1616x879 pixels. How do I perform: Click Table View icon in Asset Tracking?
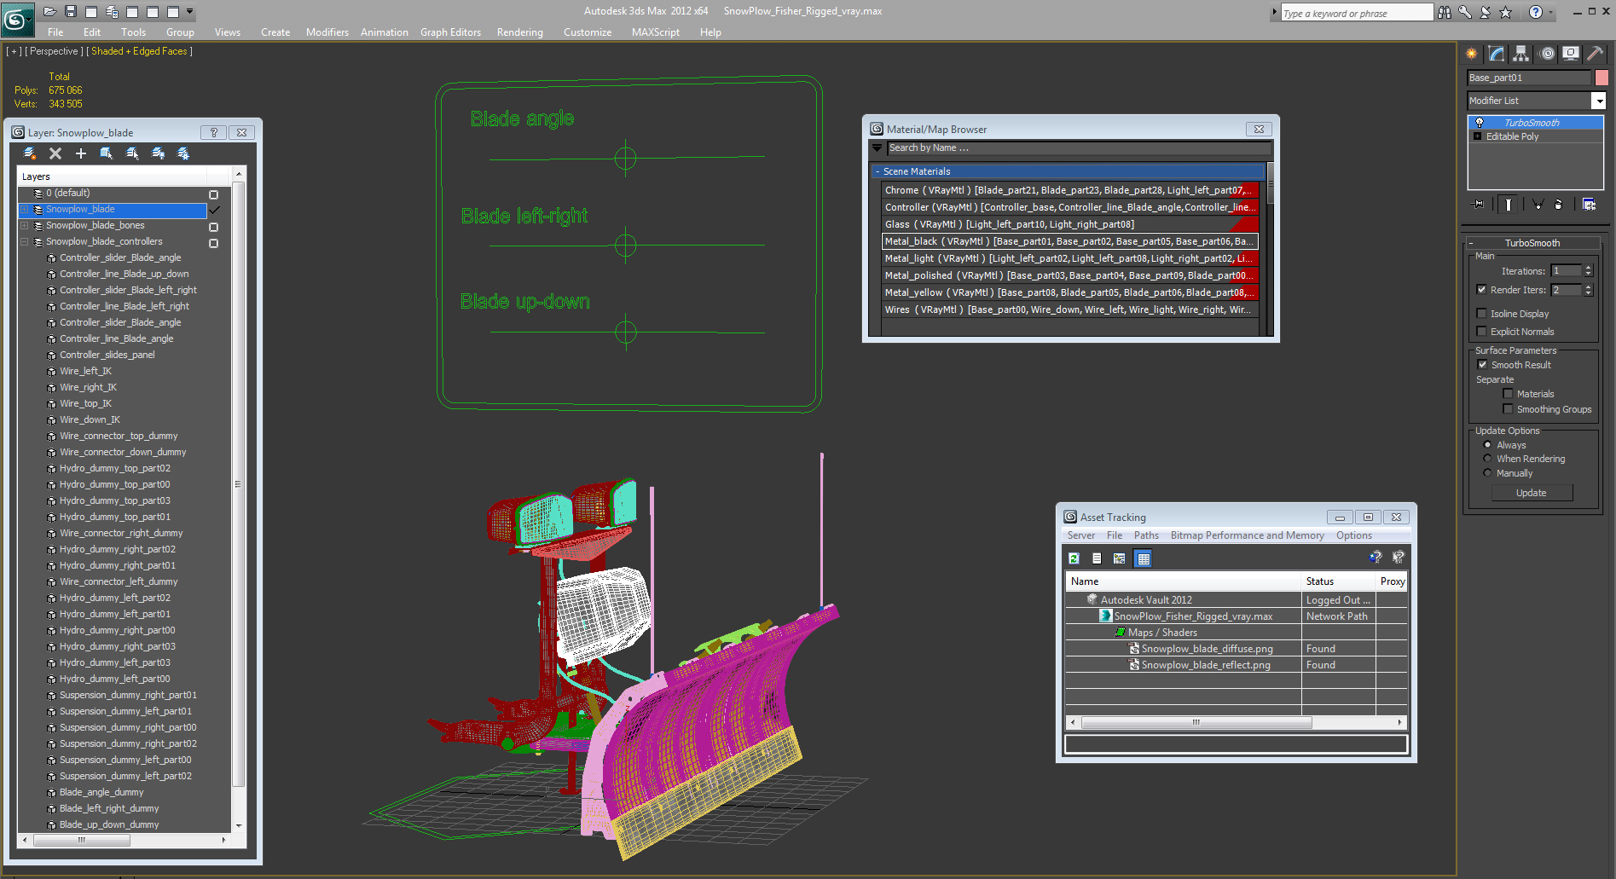coord(1144,558)
